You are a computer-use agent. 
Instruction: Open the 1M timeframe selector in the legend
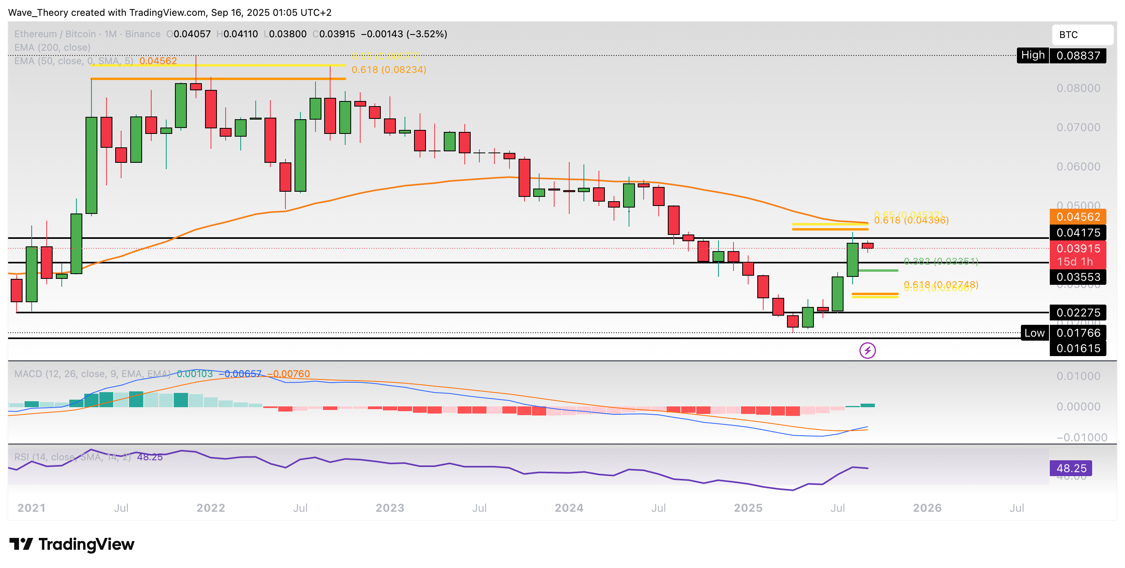[x=110, y=34]
